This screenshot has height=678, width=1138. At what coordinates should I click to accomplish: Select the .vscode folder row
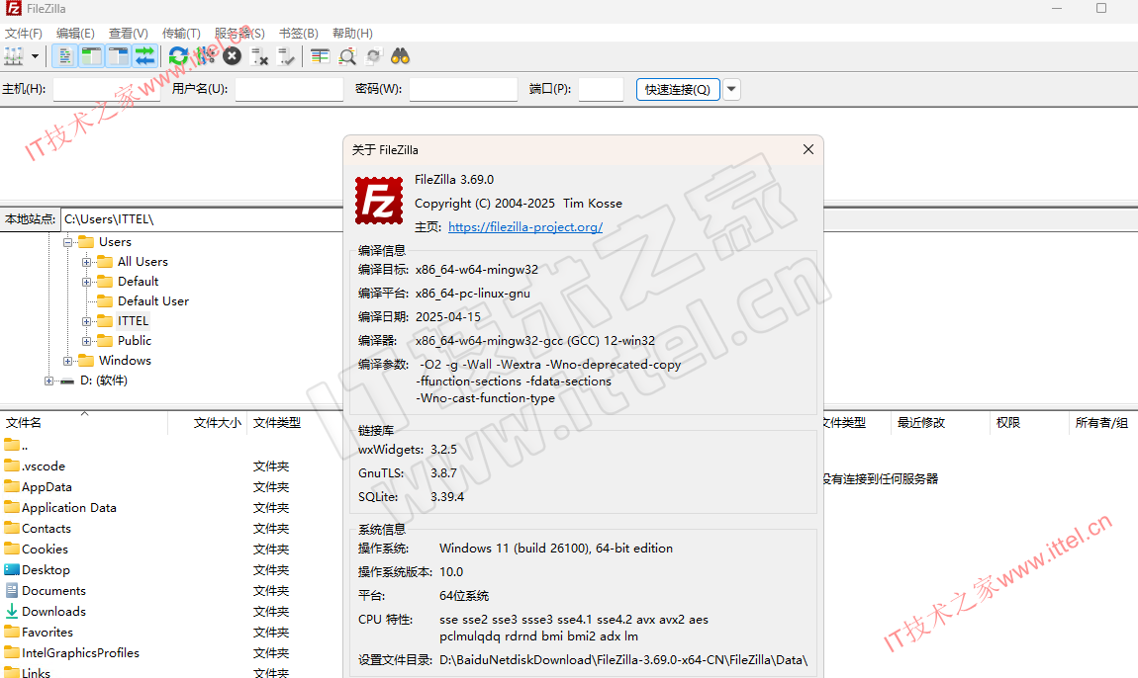point(171,466)
